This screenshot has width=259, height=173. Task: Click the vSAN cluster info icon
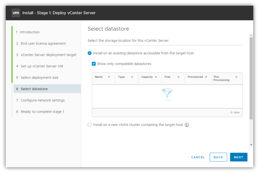click(187, 125)
